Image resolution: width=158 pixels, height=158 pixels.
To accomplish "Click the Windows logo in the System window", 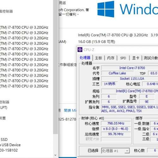I will pyautogui.click(x=106, y=9).
